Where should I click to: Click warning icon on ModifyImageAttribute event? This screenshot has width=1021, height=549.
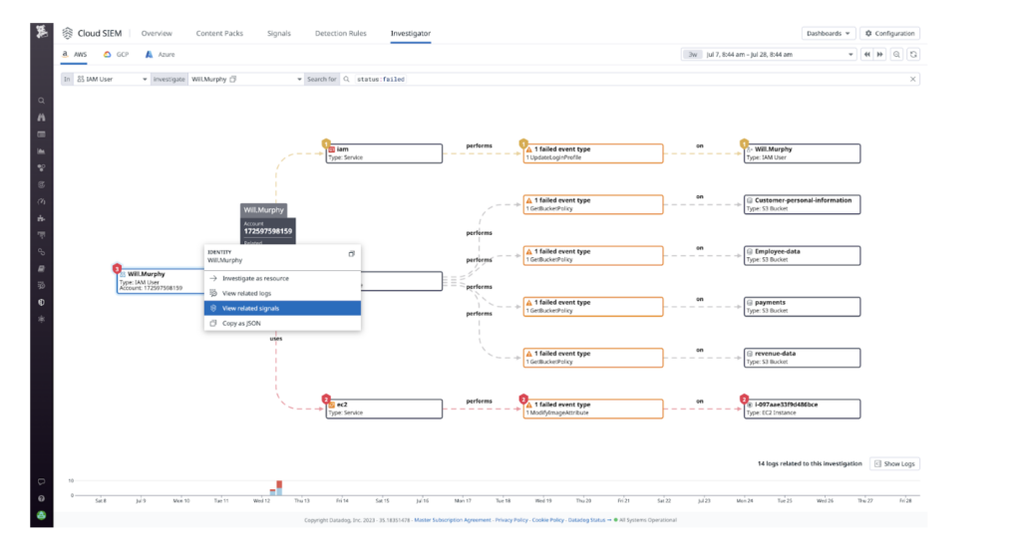[528, 405]
